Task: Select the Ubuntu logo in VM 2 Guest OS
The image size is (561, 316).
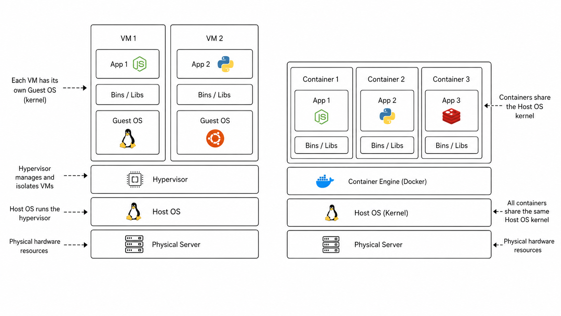Action: tap(215, 138)
